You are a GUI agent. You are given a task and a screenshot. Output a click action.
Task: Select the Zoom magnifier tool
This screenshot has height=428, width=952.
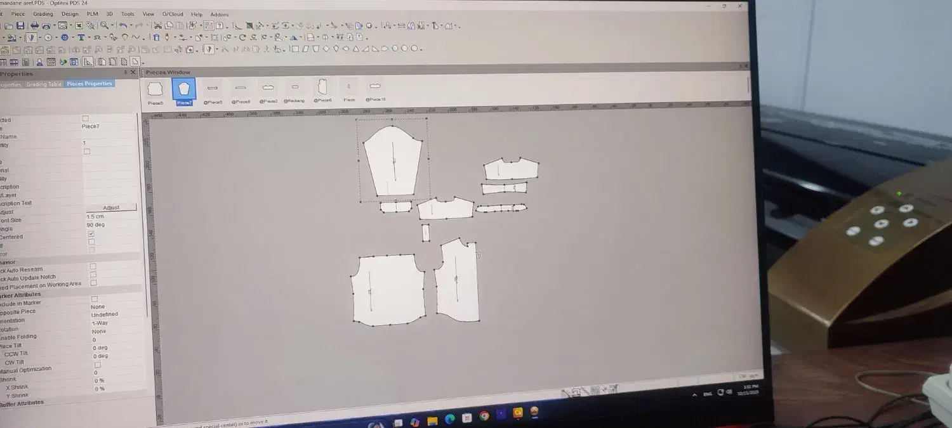pos(103,26)
